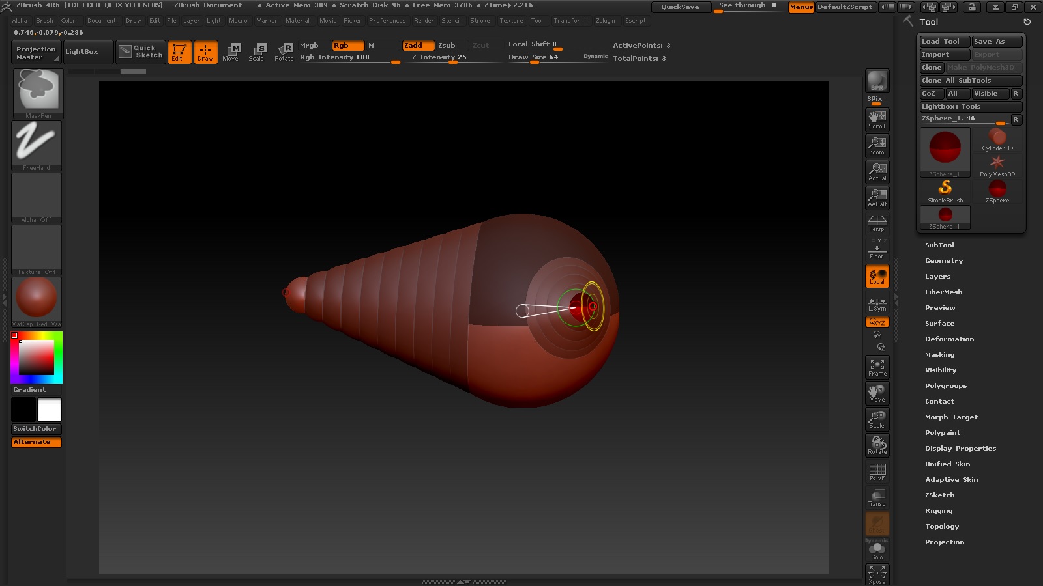Open the Zplugin menu

tap(605, 21)
